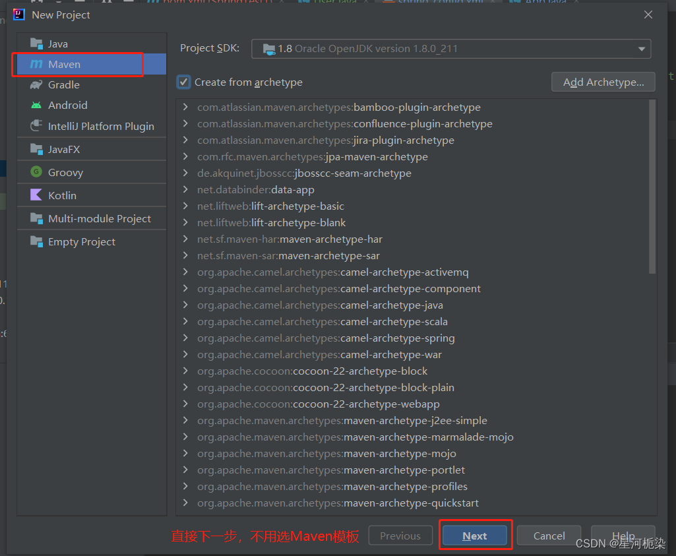Open the Project SDK dropdown

point(642,49)
